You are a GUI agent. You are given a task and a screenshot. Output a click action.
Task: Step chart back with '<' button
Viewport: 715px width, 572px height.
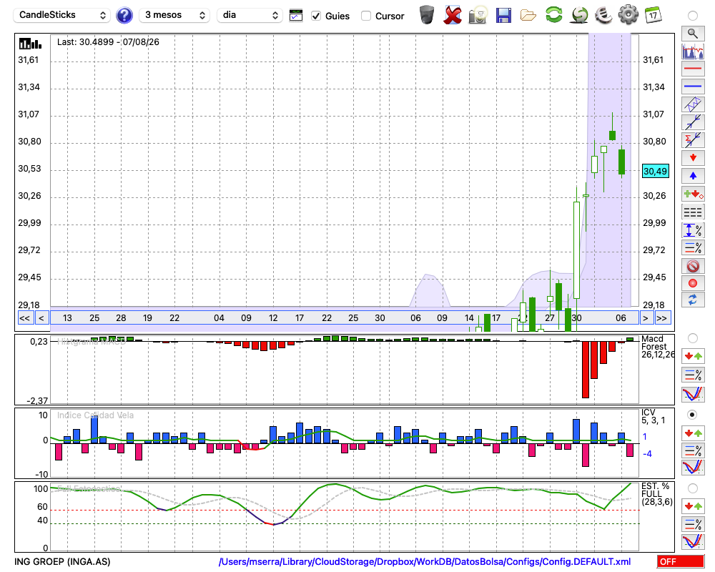41,318
